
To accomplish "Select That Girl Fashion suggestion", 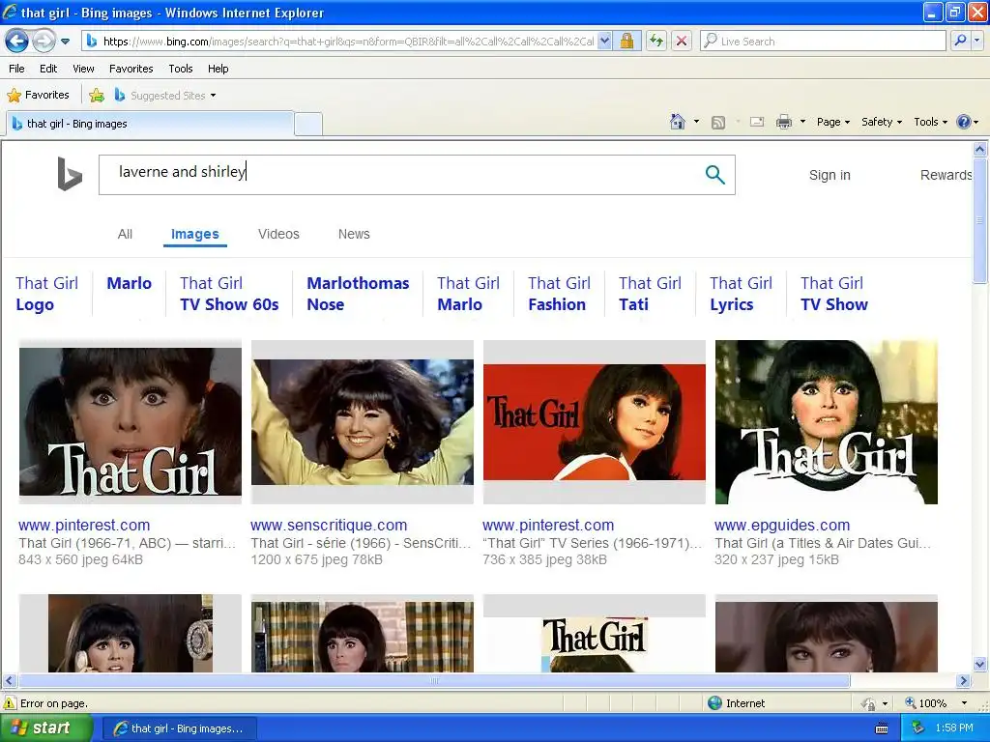I will click(x=559, y=294).
